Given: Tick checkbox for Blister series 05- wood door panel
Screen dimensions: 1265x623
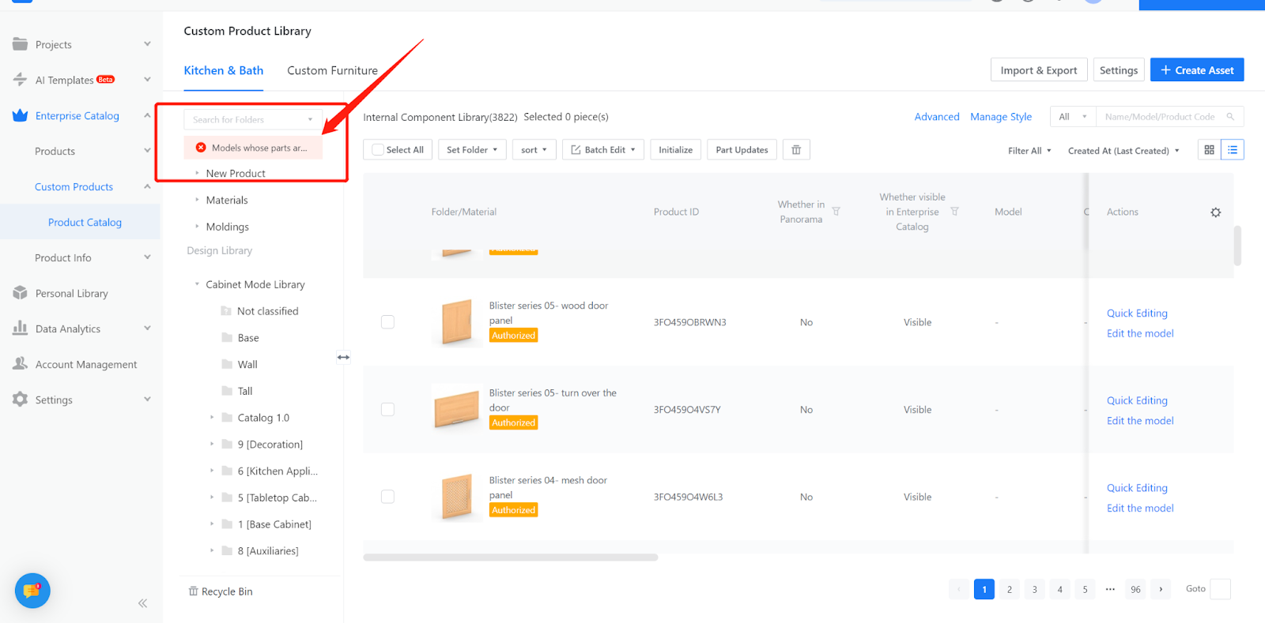Looking at the screenshot, I should click(387, 322).
